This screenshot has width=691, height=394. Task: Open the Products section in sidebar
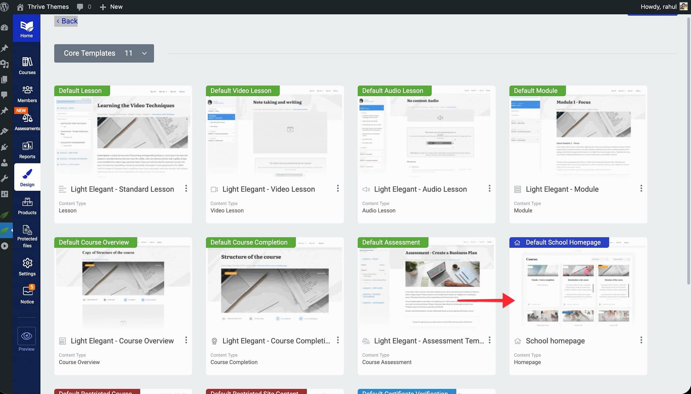27,206
